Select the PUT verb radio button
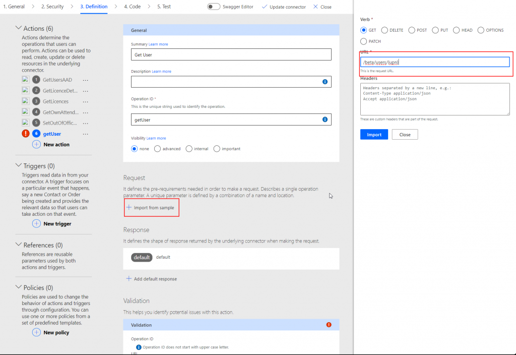 (x=435, y=30)
